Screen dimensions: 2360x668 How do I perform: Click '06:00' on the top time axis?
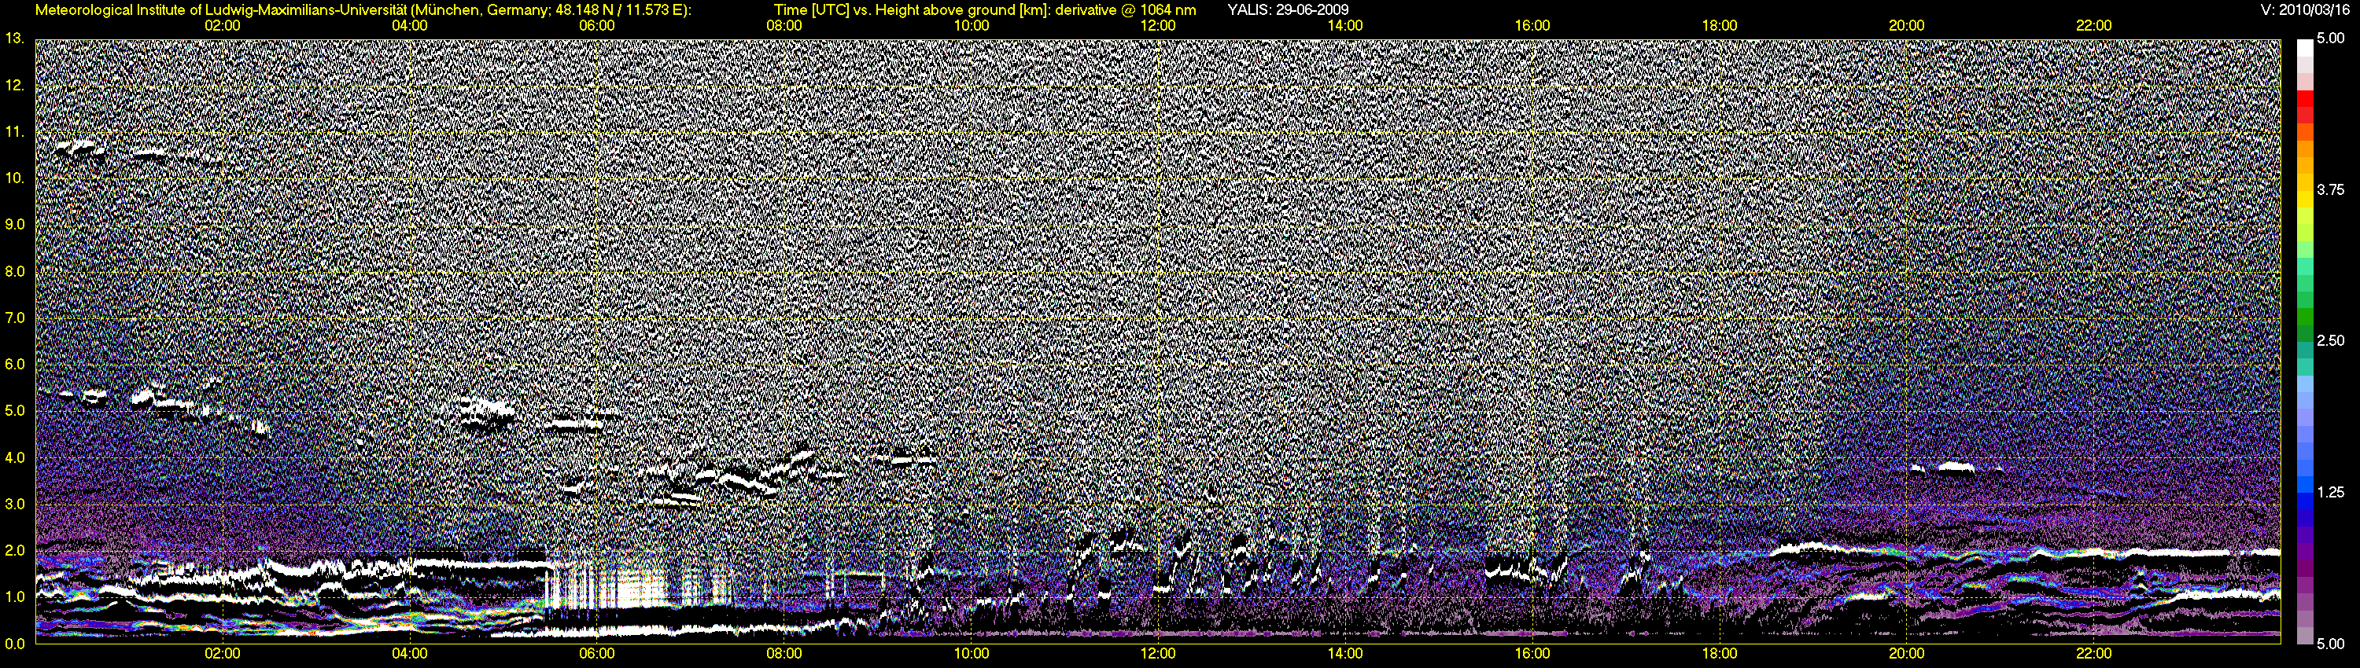pyautogui.click(x=596, y=26)
